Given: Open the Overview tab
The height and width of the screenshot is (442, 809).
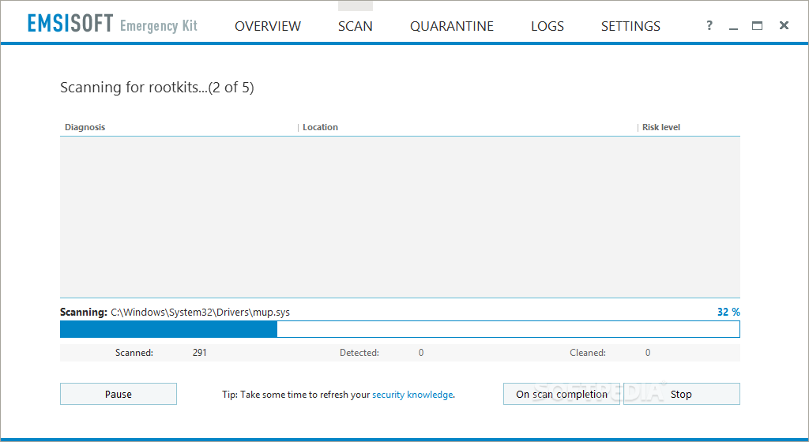Looking at the screenshot, I should coord(267,26).
